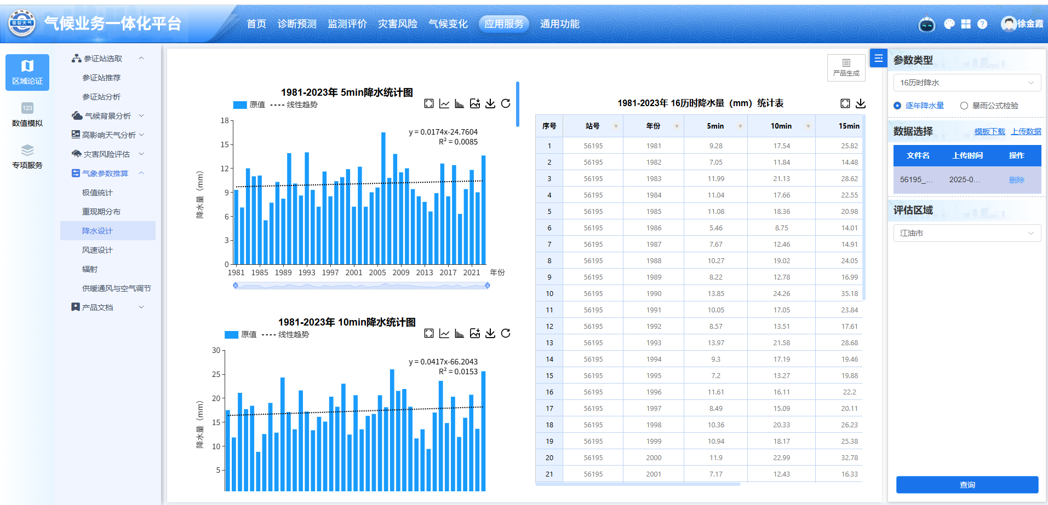
Task: Open the robot assistant icon in header
Action: coord(926,24)
